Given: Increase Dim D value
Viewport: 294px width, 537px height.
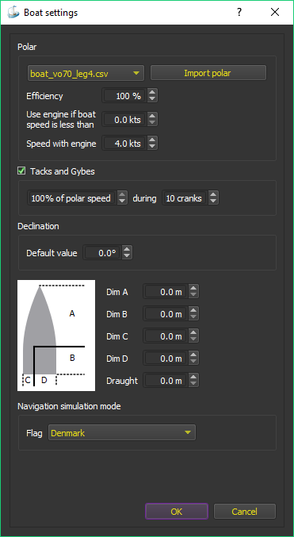Looking at the screenshot, I should (193, 355).
